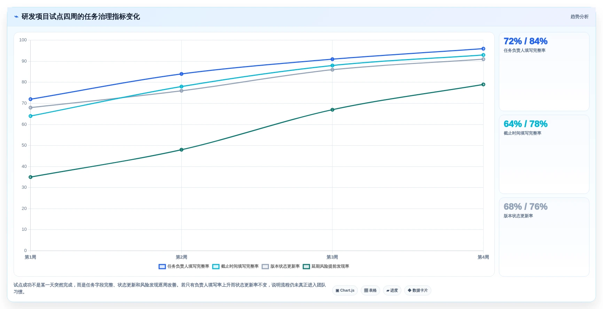Click the 表格 tag chip
The image size is (603, 309).
pyautogui.click(x=370, y=291)
